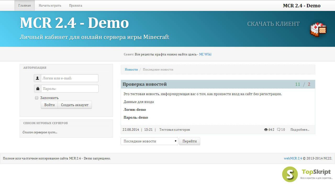
Task: Click the eye views icon showing 642
Action: (x=266, y=130)
